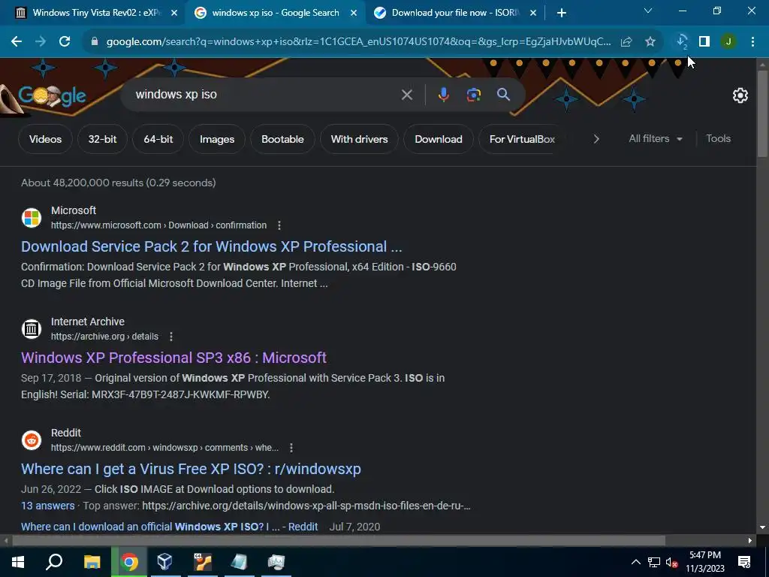Viewport: 769px width, 577px height.
Task: Open a new browser tab
Action: tap(562, 14)
